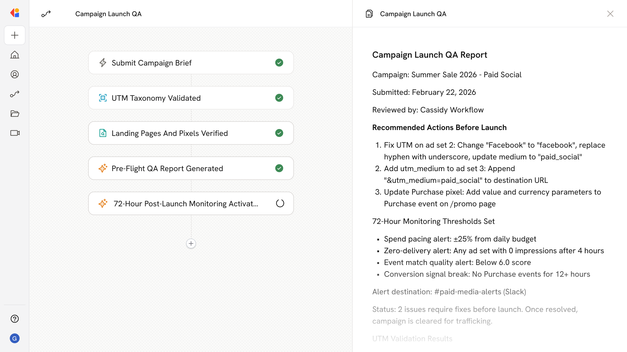Open the help question mark icon
627x352 pixels.
coord(15,319)
